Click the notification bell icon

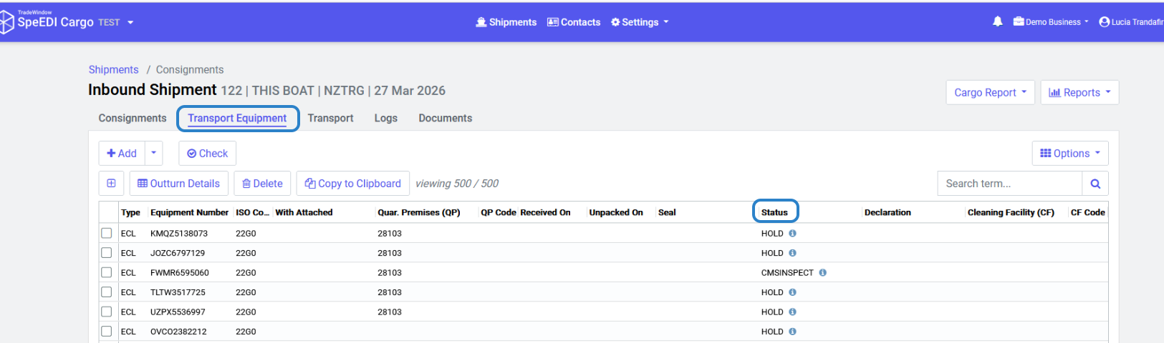pos(997,21)
